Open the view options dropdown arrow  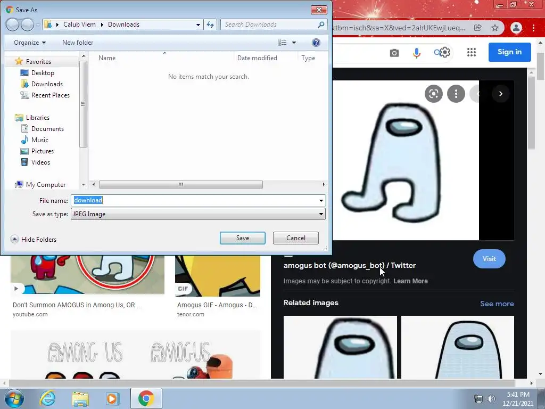click(294, 43)
